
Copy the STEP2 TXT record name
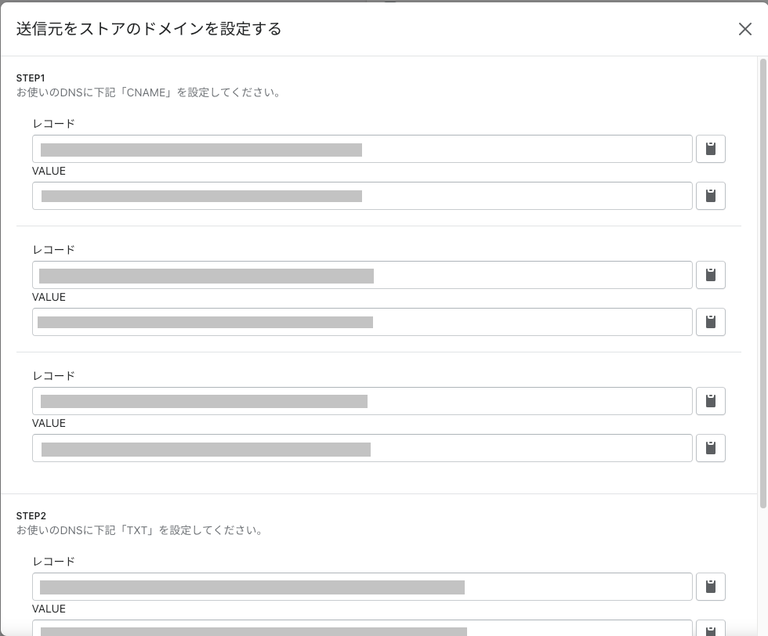710,587
